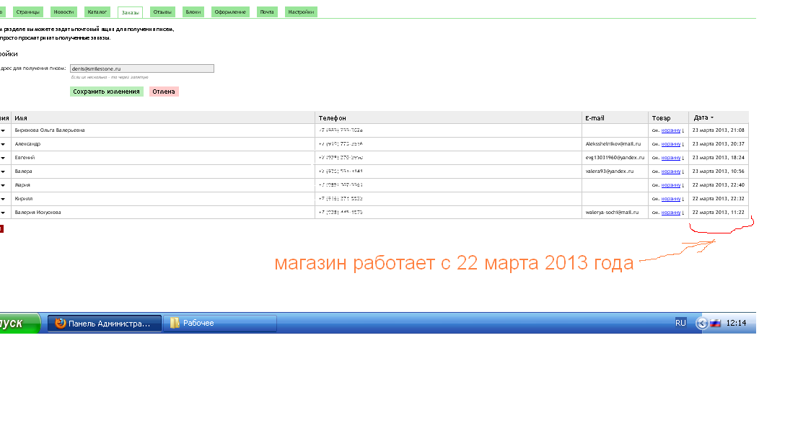Click the E-mail column header
Image resolution: width=785 pixels, height=441 pixels.
coord(595,118)
